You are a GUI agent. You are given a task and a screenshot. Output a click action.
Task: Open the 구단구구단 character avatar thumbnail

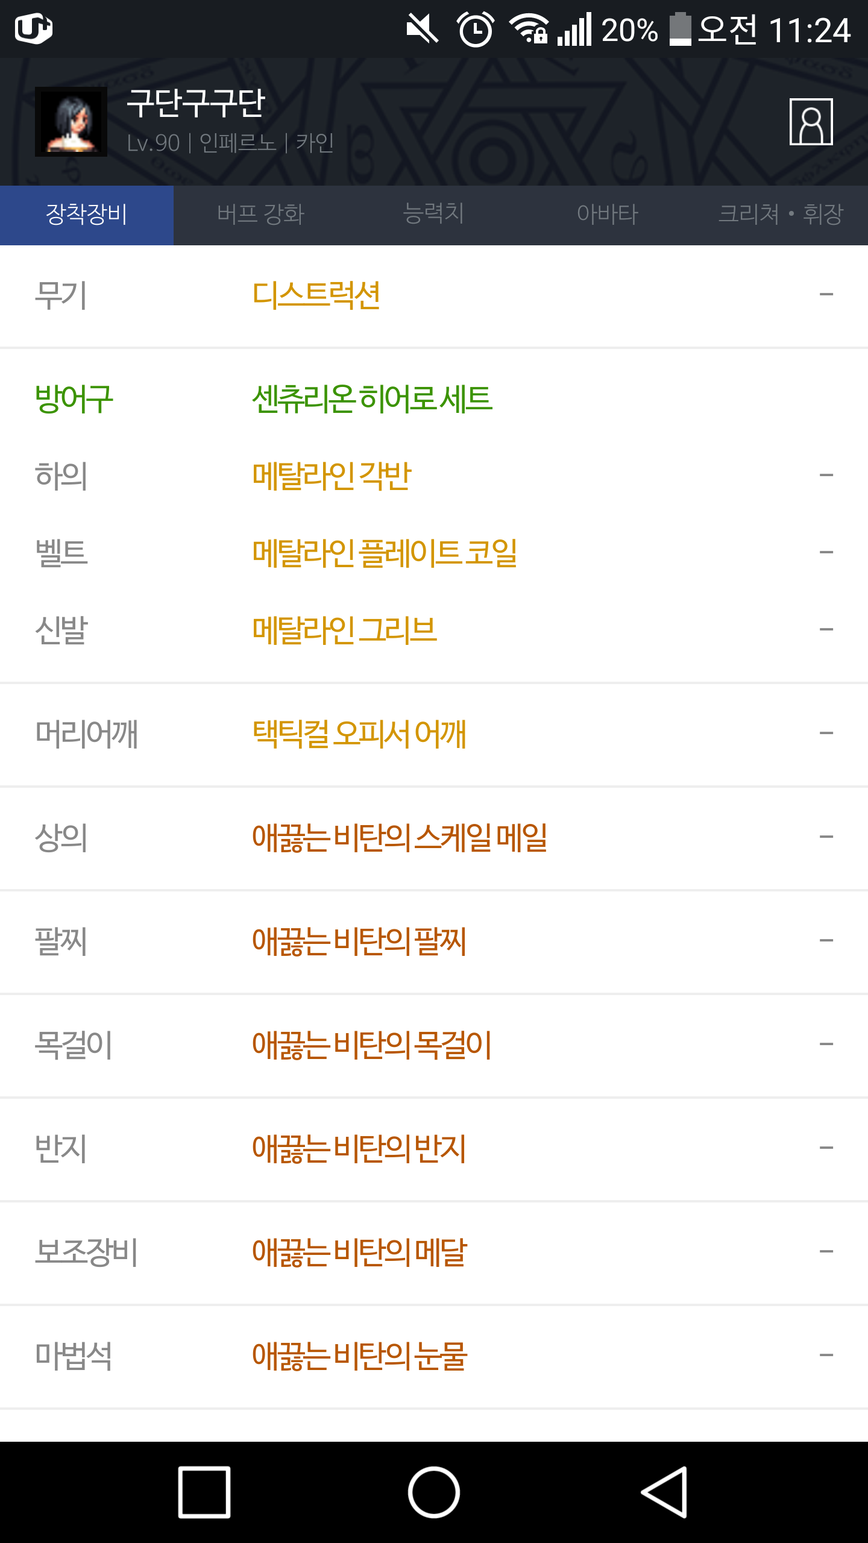click(x=71, y=122)
